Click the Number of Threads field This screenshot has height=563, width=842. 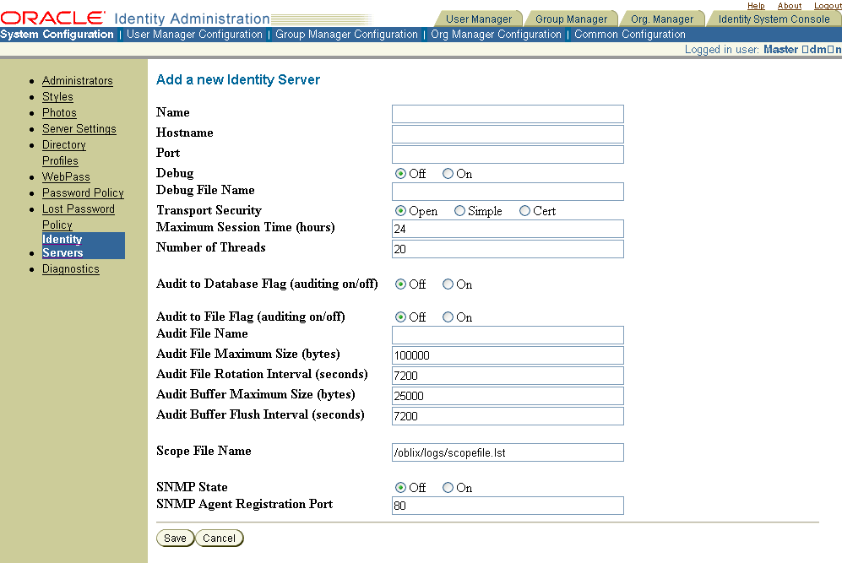coord(508,249)
